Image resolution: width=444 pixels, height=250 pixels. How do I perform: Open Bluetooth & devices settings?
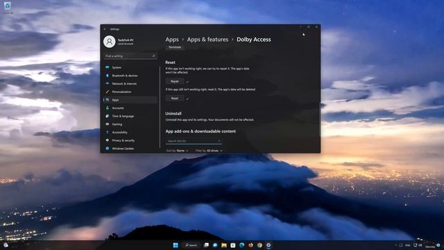(131, 76)
